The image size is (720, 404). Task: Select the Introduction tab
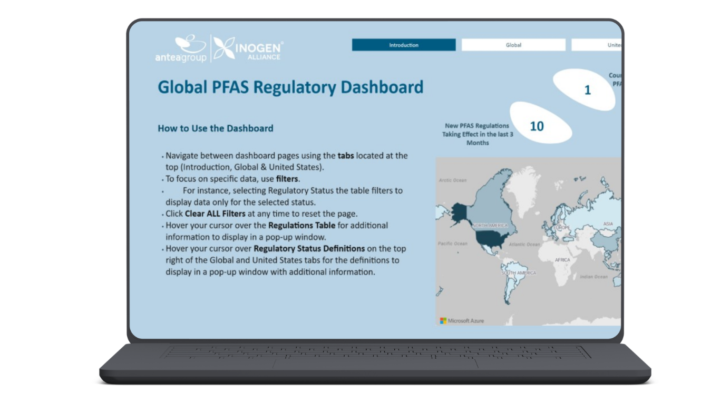404,45
